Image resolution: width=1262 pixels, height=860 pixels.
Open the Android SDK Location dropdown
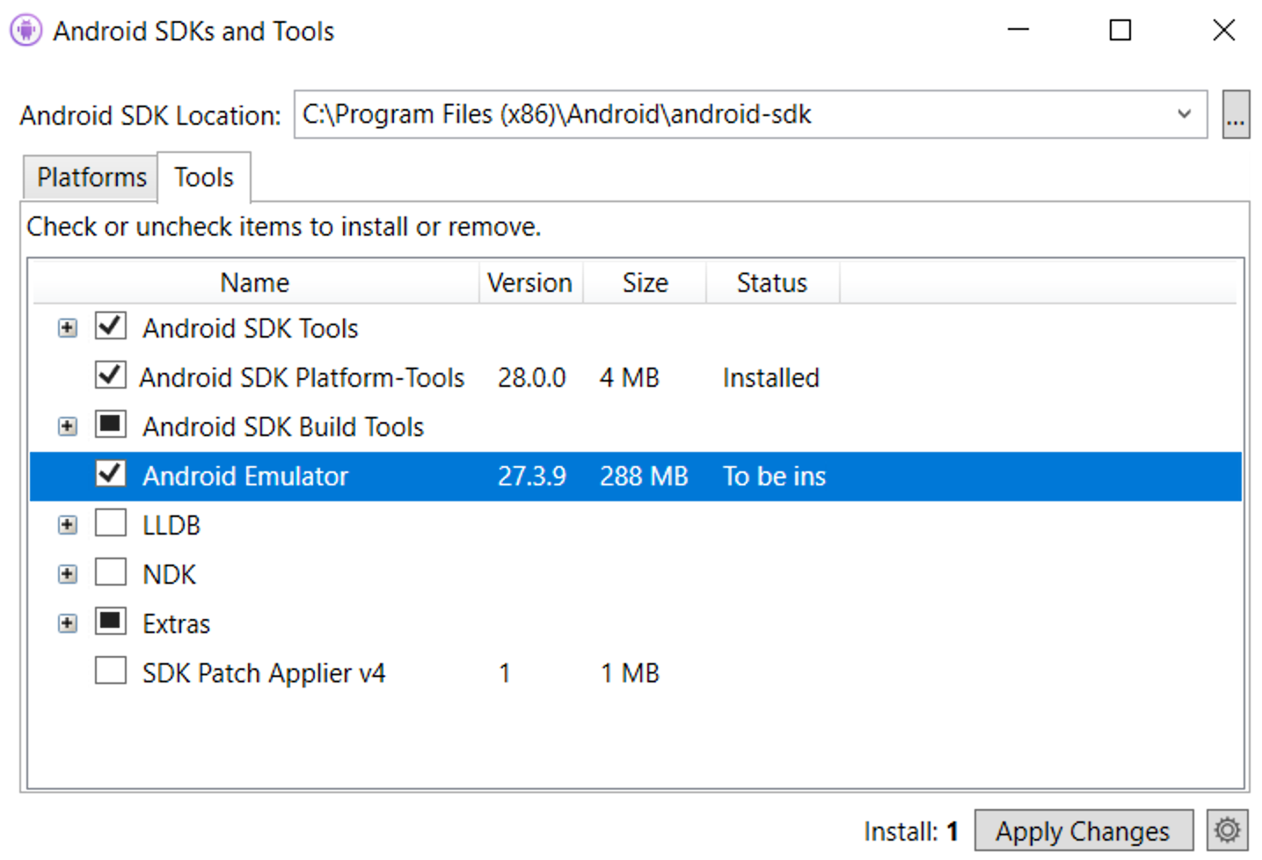pos(1184,114)
